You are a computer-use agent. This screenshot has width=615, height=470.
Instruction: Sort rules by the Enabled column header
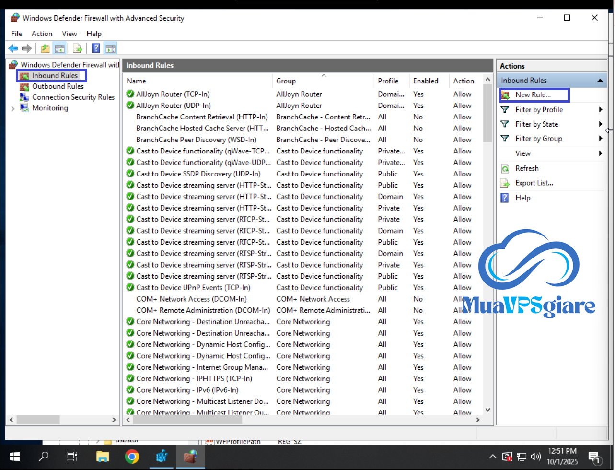click(x=426, y=81)
